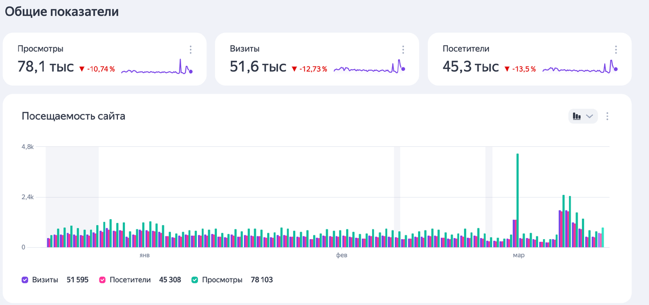Click the Посетители sparkline chart
The width and height of the screenshot is (649, 305).
coord(580,67)
